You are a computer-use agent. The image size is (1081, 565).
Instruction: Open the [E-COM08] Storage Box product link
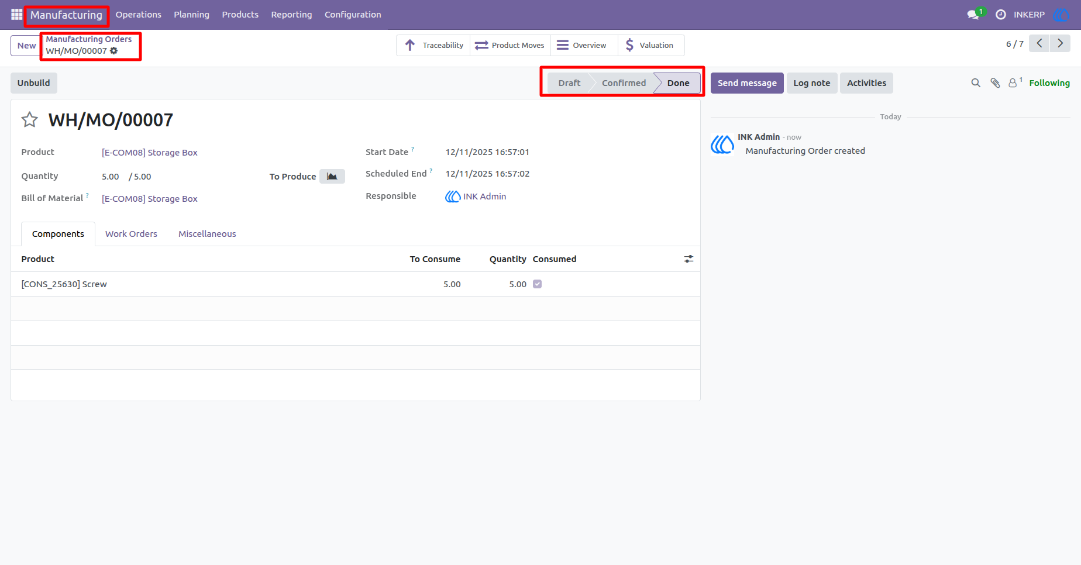(x=150, y=153)
